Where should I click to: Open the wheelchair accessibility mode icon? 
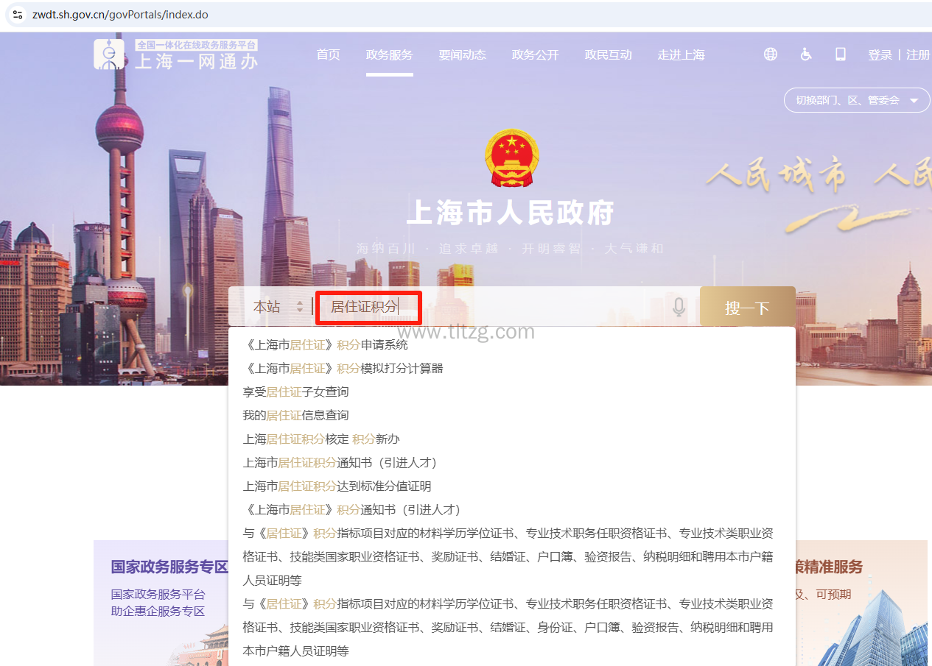(x=806, y=54)
